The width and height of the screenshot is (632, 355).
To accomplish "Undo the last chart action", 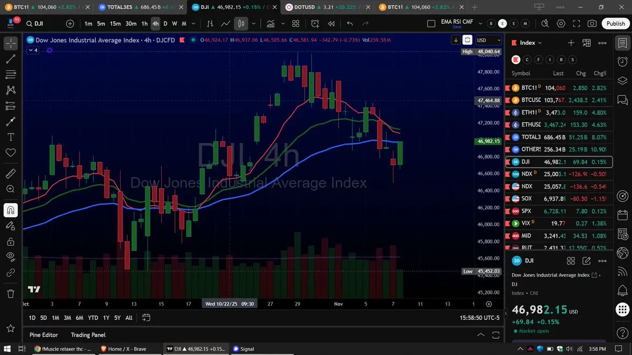I will [x=350, y=24].
